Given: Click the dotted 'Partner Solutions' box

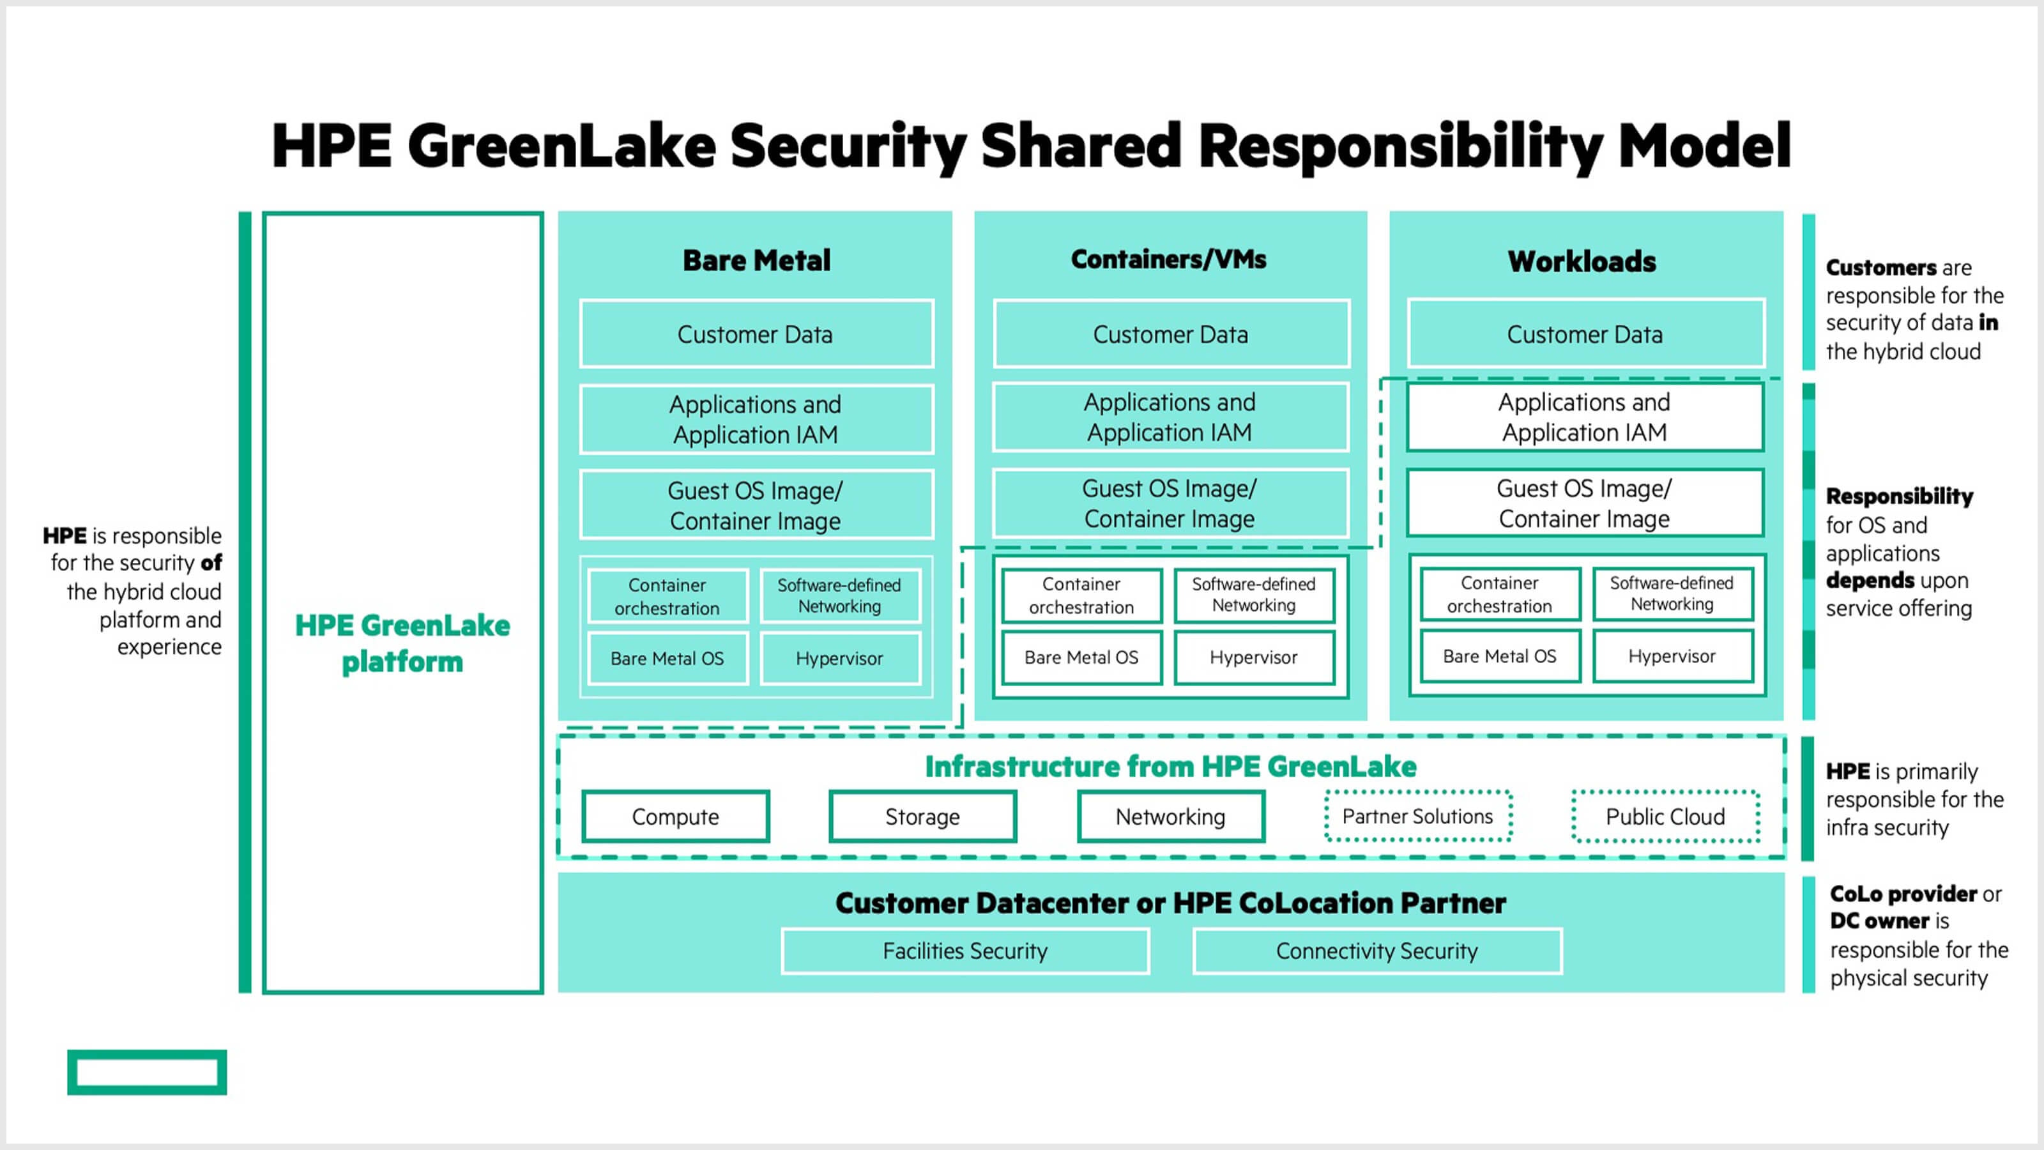Looking at the screenshot, I should [1418, 816].
